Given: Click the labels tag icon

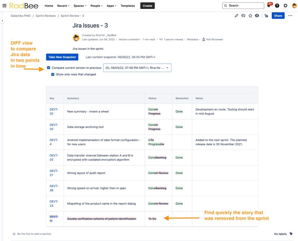Looking at the screenshot, I should (291, 234).
